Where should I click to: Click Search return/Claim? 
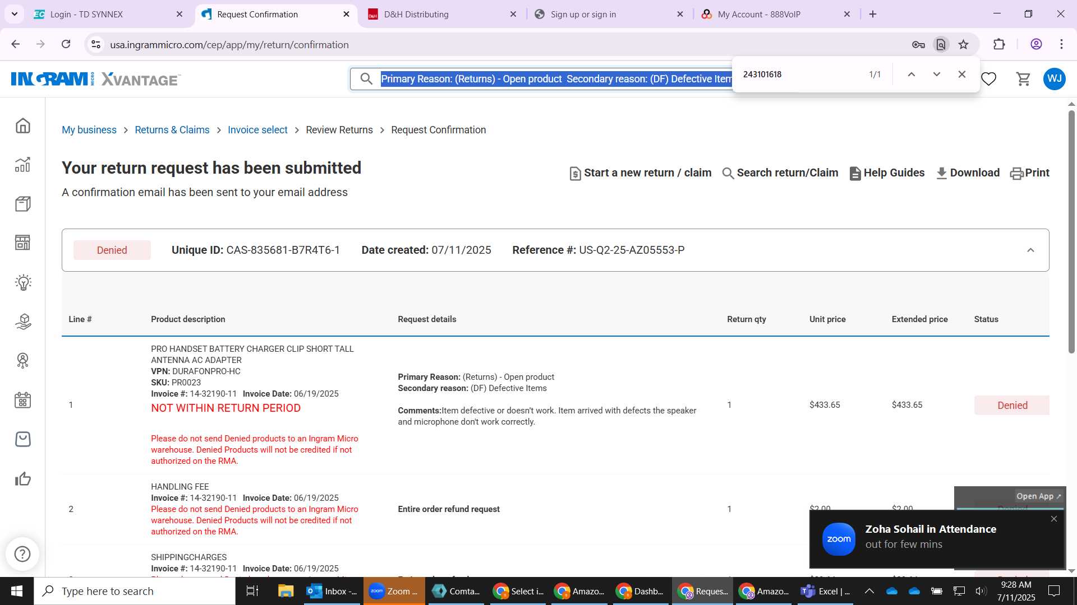click(x=780, y=173)
